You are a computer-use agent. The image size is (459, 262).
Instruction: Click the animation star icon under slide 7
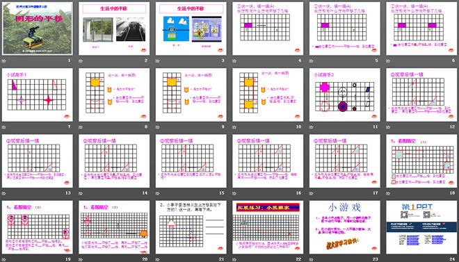(3, 127)
